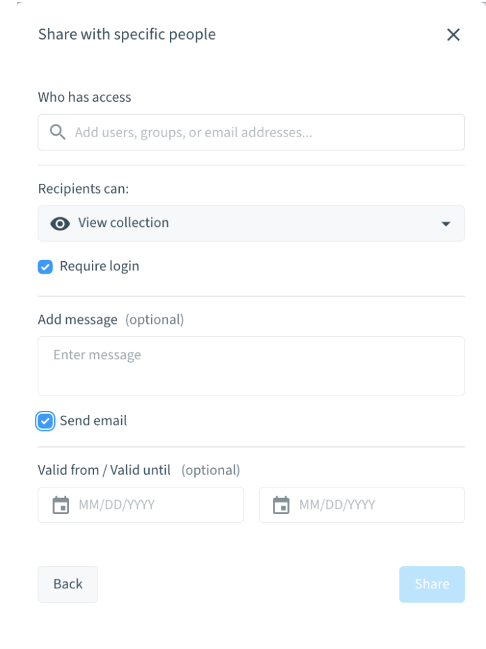
Task: Disable the Send email checkbox
Action: click(45, 421)
